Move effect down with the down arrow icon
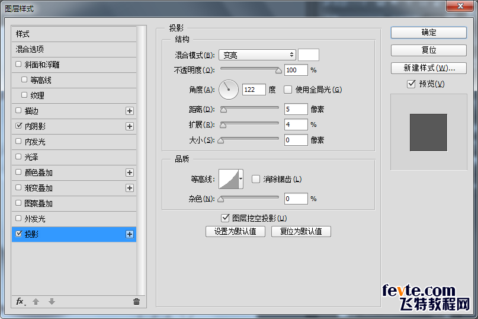The image size is (478, 319). pyautogui.click(x=52, y=302)
